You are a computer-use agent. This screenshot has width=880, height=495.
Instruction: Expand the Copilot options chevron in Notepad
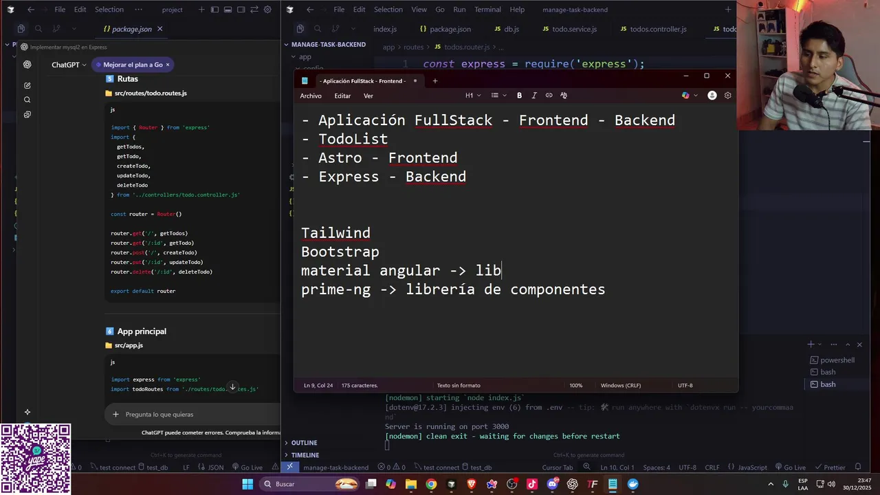[696, 96]
